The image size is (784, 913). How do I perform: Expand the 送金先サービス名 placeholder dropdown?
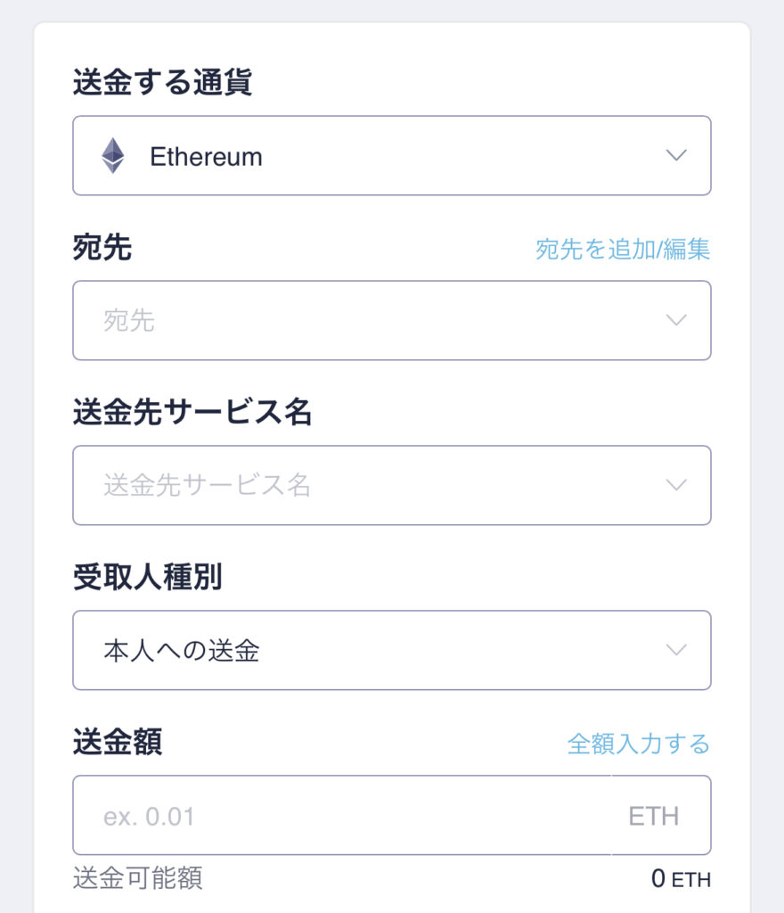pyautogui.click(x=391, y=485)
